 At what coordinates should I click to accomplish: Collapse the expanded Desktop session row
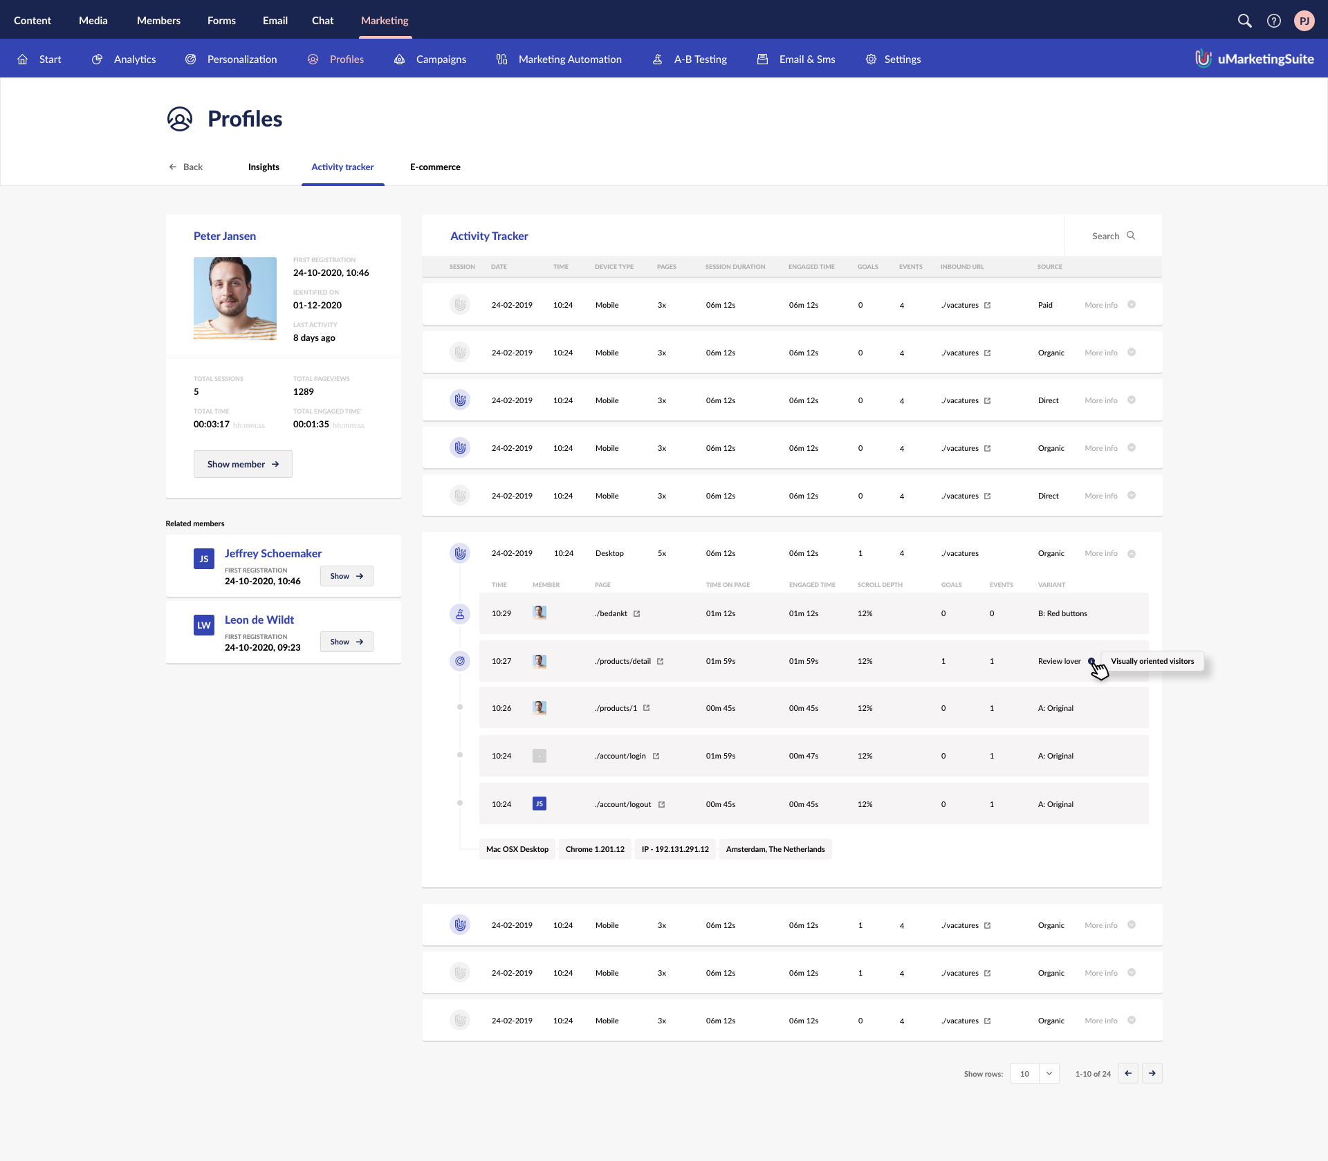pos(1132,554)
